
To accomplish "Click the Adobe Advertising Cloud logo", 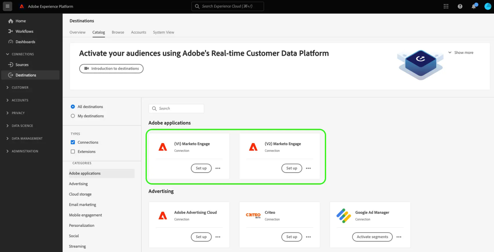I will click(x=163, y=215).
